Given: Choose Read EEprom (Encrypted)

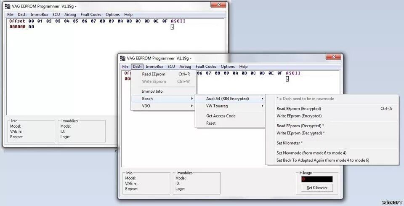Looking at the screenshot, I should click(x=332, y=109).
